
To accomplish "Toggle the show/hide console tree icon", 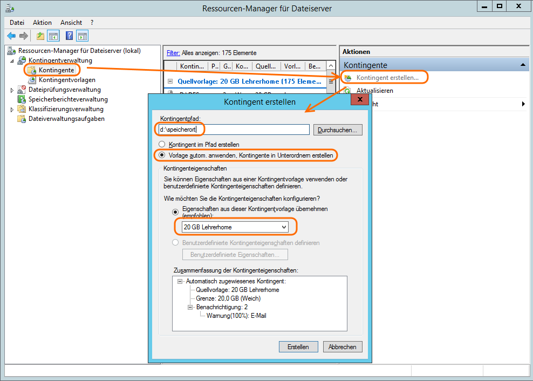I will click(53, 36).
